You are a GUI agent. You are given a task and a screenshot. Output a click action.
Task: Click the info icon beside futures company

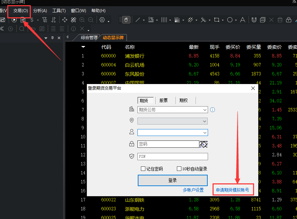click(x=213, y=110)
